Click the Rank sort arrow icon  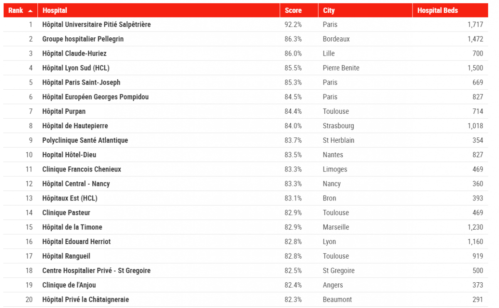30,11
